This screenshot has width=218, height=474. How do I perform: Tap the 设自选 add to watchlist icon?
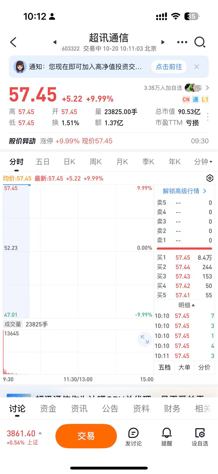200,437
